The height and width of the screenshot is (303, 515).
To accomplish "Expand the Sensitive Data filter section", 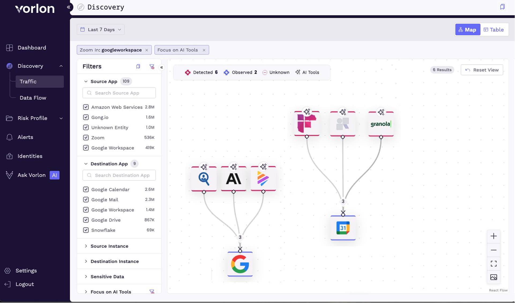I will coord(107,277).
